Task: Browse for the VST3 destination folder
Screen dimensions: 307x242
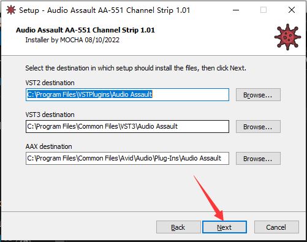Action: (258, 127)
